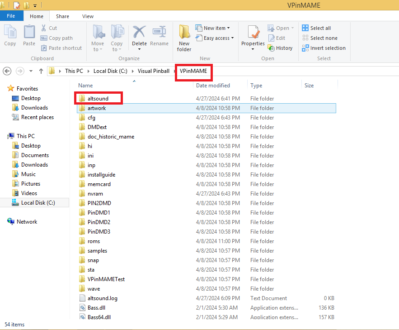Click Quick Access Properties icon in title bar
The image size is (399, 330).
[17, 5]
